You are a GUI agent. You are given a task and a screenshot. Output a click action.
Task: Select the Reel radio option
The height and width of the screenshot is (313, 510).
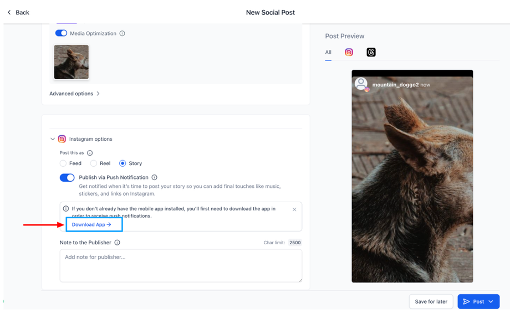[x=94, y=163]
